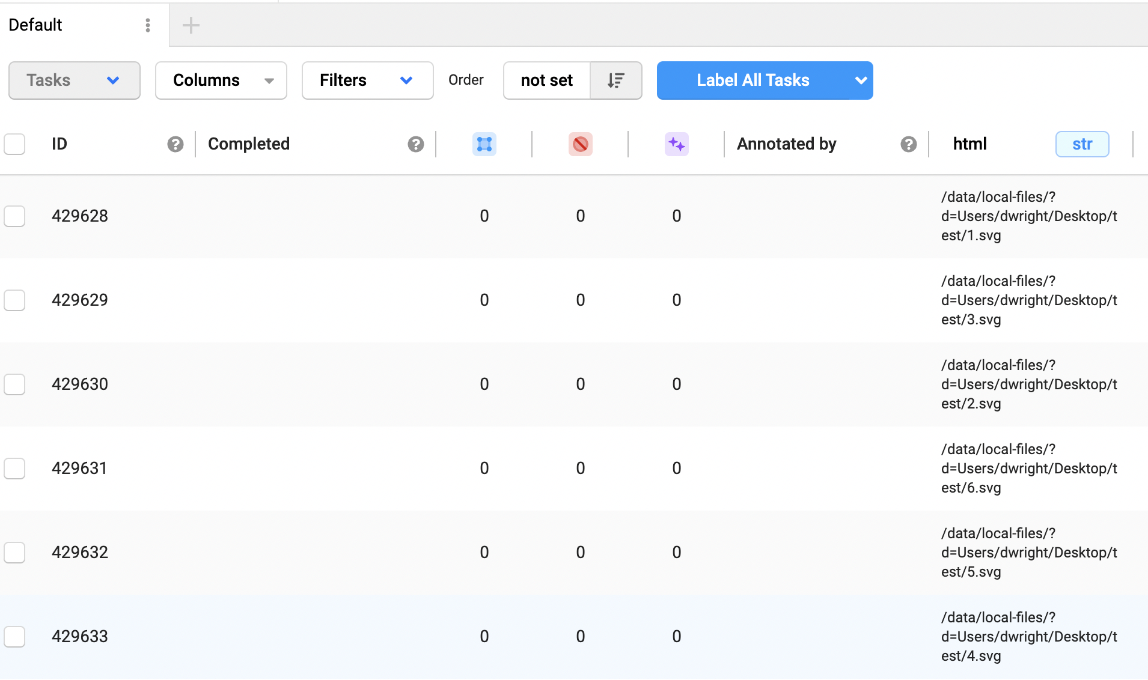Click the cancelled annotations column icon
The width and height of the screenshot is (1148, 680).
click(x=580, y=144)
